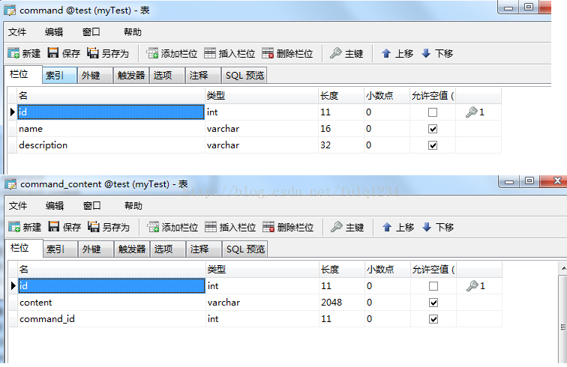Switch to the 触发器 tab in the command_content window
The width and height of the screenshot is (567, 367).
coord(132,249)
